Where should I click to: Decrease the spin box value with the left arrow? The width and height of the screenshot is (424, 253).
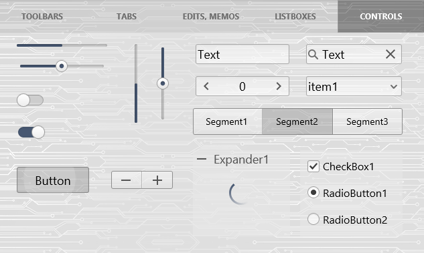coord(206,86)
